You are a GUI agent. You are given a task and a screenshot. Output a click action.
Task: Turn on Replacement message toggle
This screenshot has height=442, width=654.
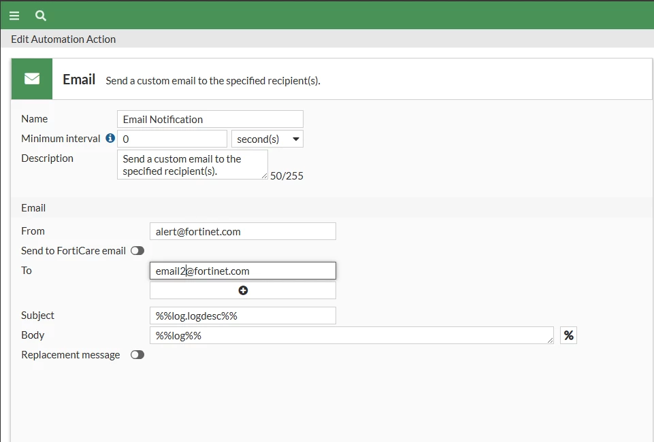coord(137,355)
